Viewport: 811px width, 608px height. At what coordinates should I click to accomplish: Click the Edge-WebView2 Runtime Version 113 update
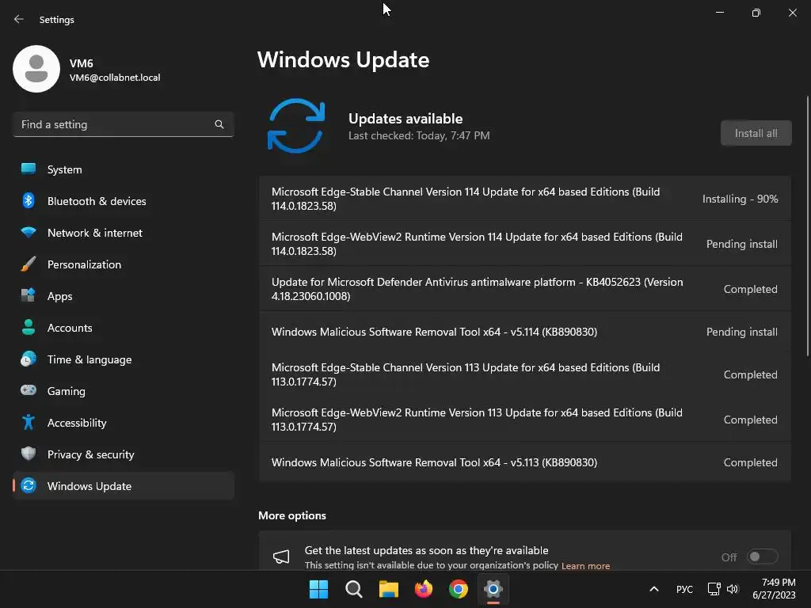pos(525,420)
